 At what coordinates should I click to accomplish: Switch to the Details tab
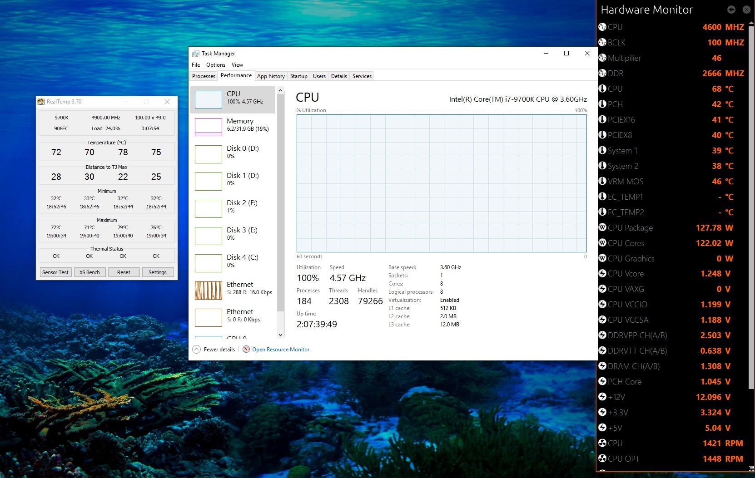pos(339,76)
